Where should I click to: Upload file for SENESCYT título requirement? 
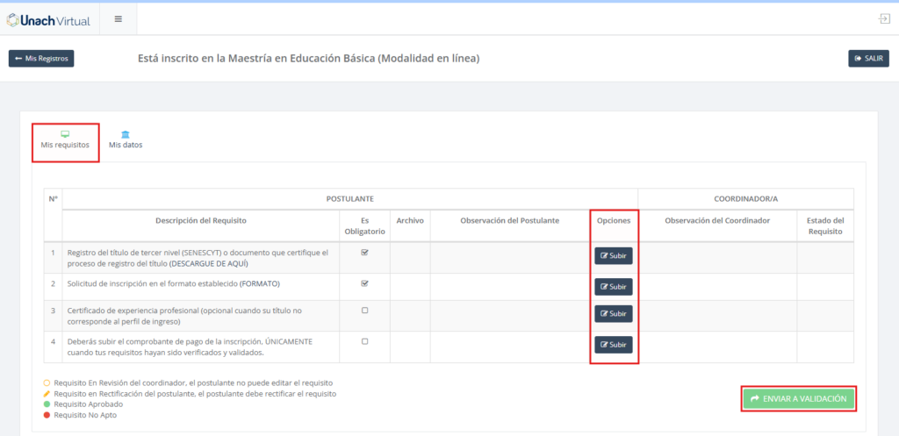613,256
